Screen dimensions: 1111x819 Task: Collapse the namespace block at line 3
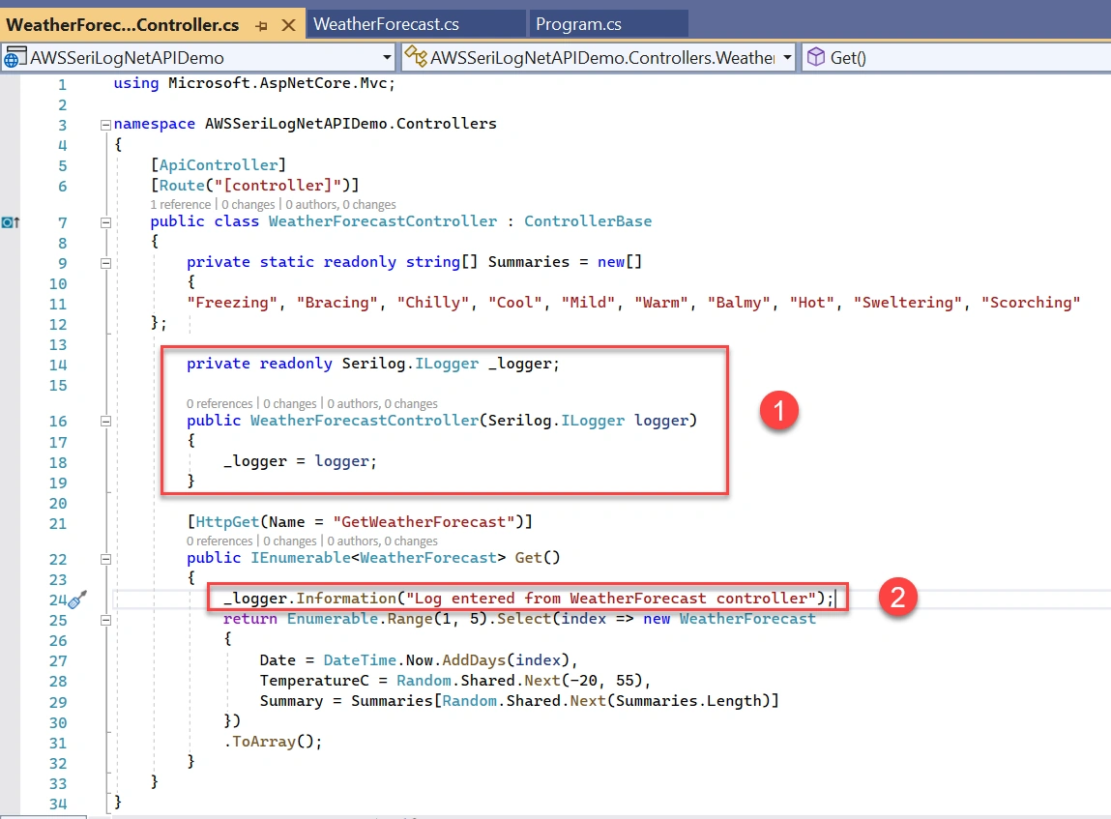click(105, 125)
